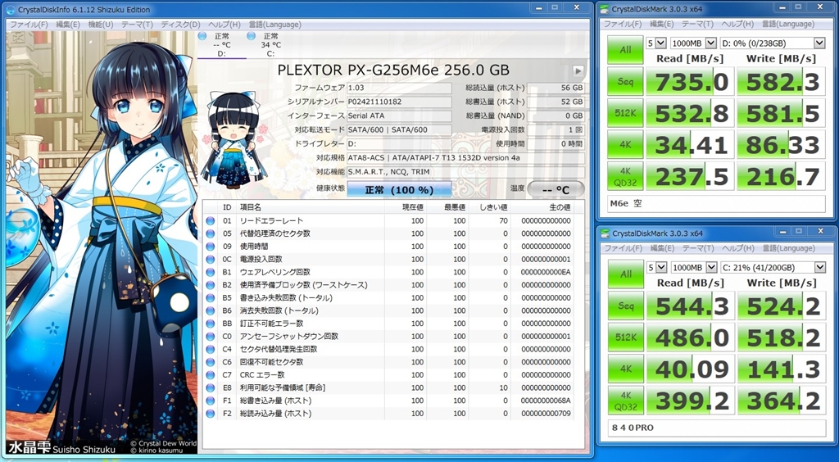
Task: Click the next disk arrow button
Action: [x=578, y=70]
